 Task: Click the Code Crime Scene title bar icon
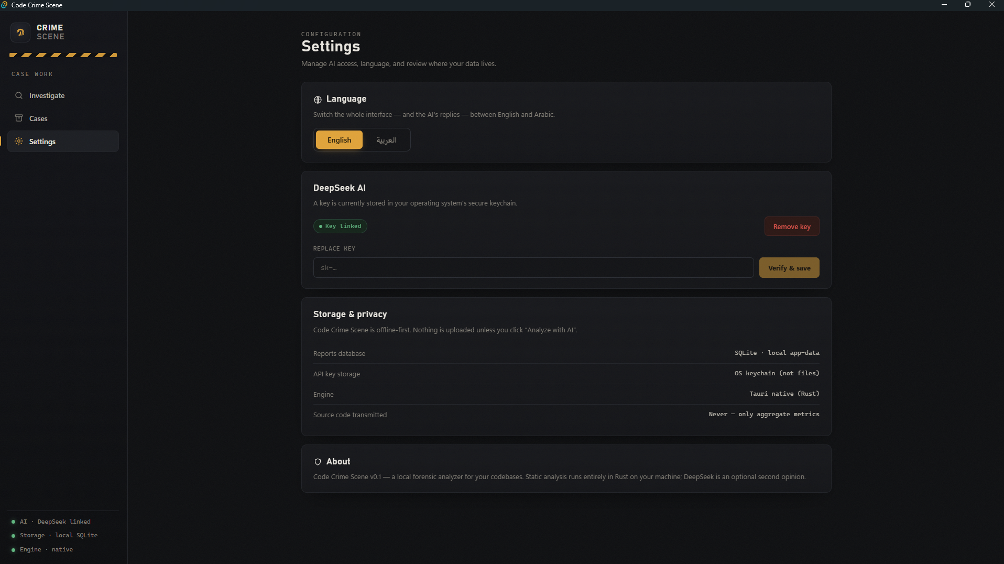pos(5,5)
